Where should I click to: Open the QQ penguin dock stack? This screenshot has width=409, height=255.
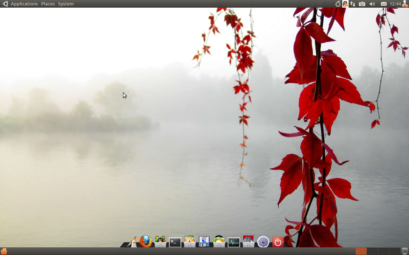coord(160,242)
